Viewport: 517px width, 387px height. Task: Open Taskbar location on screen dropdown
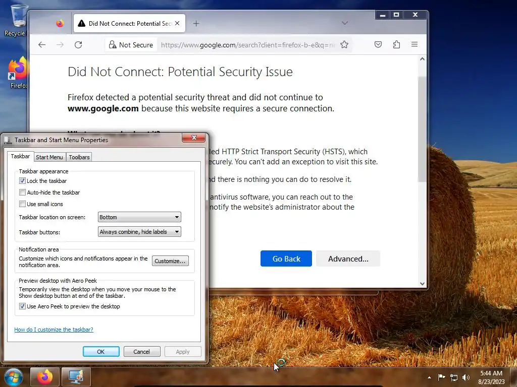coord(139,217)
